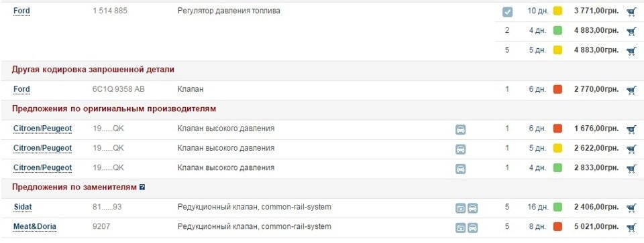644x243 pixels.
Task: Open the masked part number 81......93
Action: tap(107, 207)
